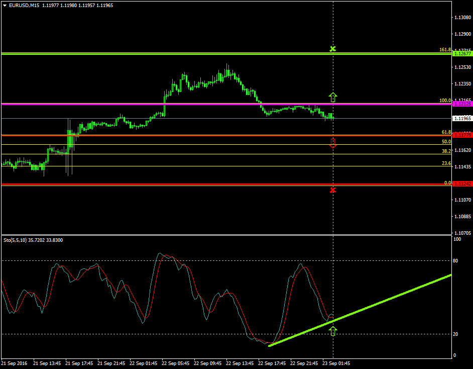Select the red down arrow near 50.0 level
The width and height of the screenshot is (473, 369).
332,143
